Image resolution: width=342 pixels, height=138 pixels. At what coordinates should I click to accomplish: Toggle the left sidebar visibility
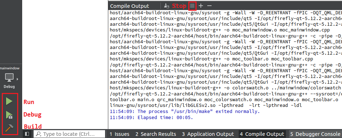(x=27, y=134)
